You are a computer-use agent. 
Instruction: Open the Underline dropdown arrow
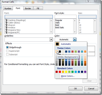pyautogui.click(x=51, y=40)
